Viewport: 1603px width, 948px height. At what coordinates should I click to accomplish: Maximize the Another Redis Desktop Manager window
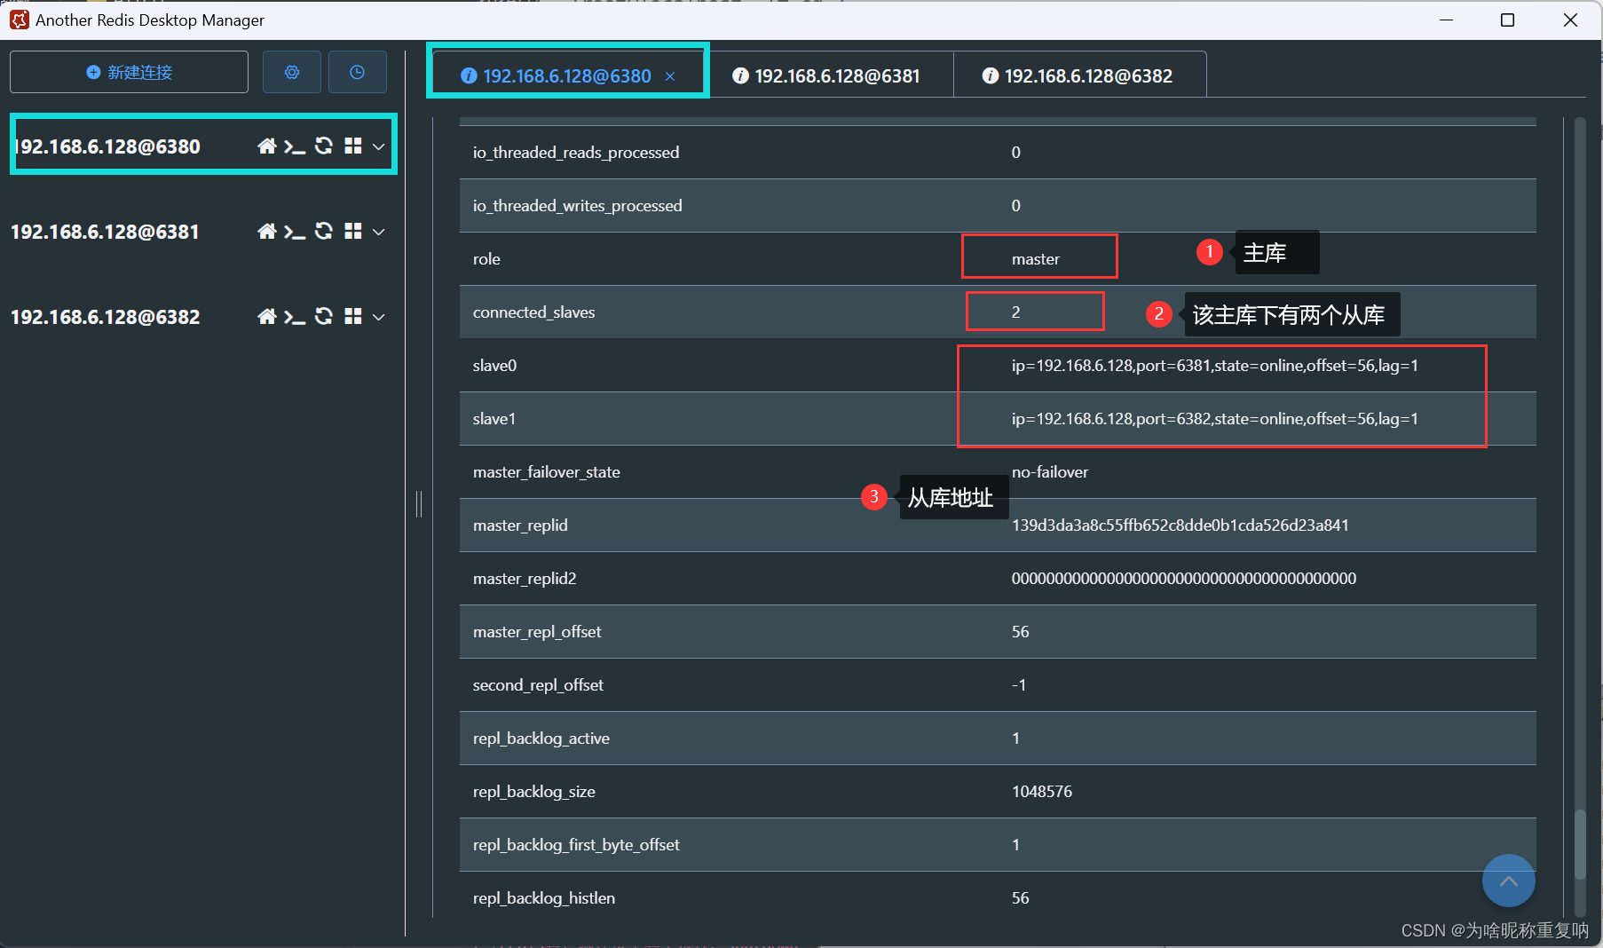1507,20
